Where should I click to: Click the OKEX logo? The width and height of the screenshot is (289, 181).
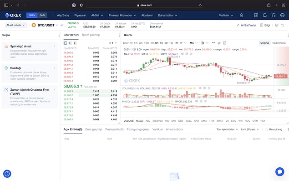tap(13, 16)
